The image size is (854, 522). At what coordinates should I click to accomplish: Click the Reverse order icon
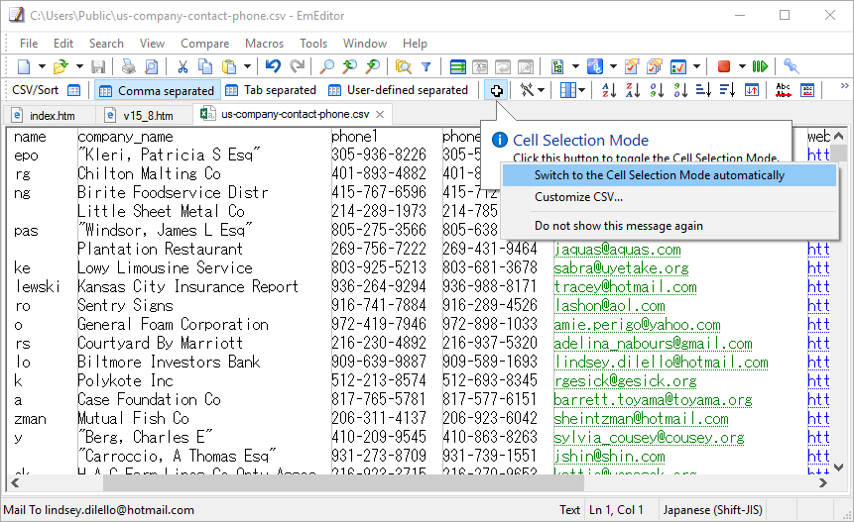pyautogui.click(x=752, y=90)
